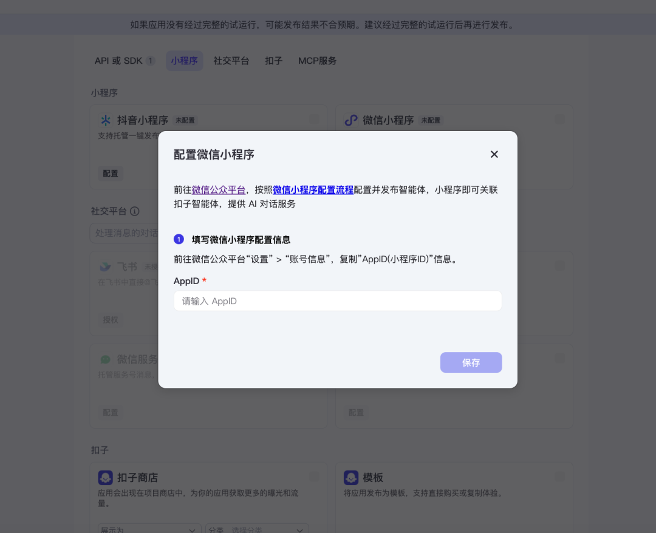Click the 飞书 logo icon
Image resolution: width=656 pixels, height=533 pixels.
coord(106,266)
